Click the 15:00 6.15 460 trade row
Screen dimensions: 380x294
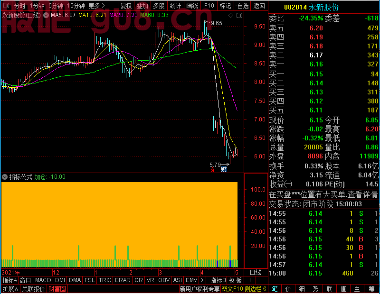point(323,273)
